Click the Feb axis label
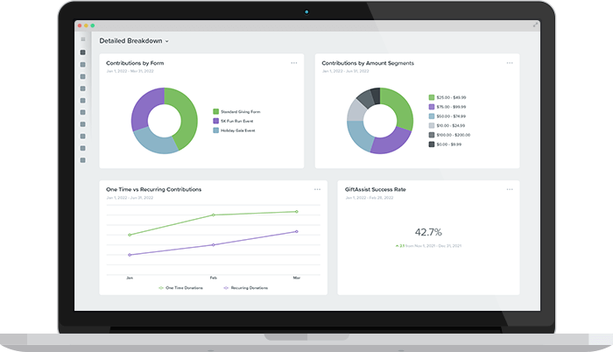The width and height of the screenshot is (613, 352). pyautogui.click(x=213, y=278)
